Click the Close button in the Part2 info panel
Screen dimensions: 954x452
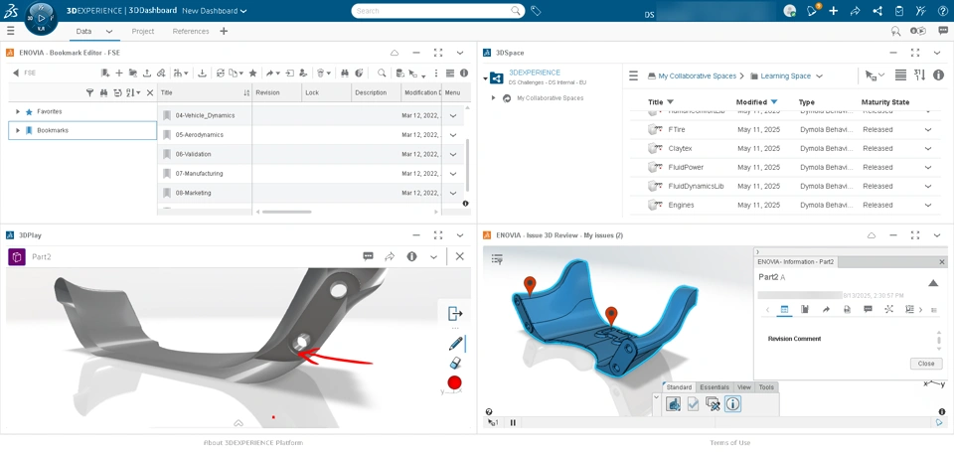[x=925, y=364]
